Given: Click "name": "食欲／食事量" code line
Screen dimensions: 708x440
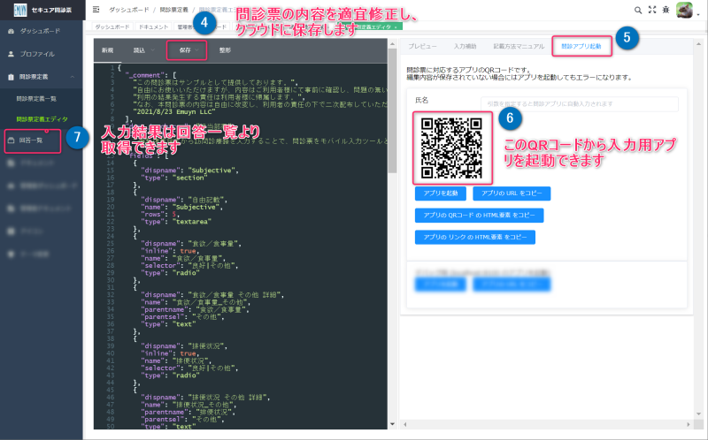Looking at the screenshot, I should (182, 258).
